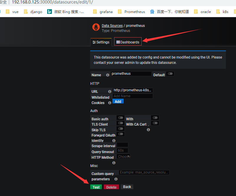The width and height of the screenshot is (236, 196).
Task: Click the Back button
Action: point(127,187)
